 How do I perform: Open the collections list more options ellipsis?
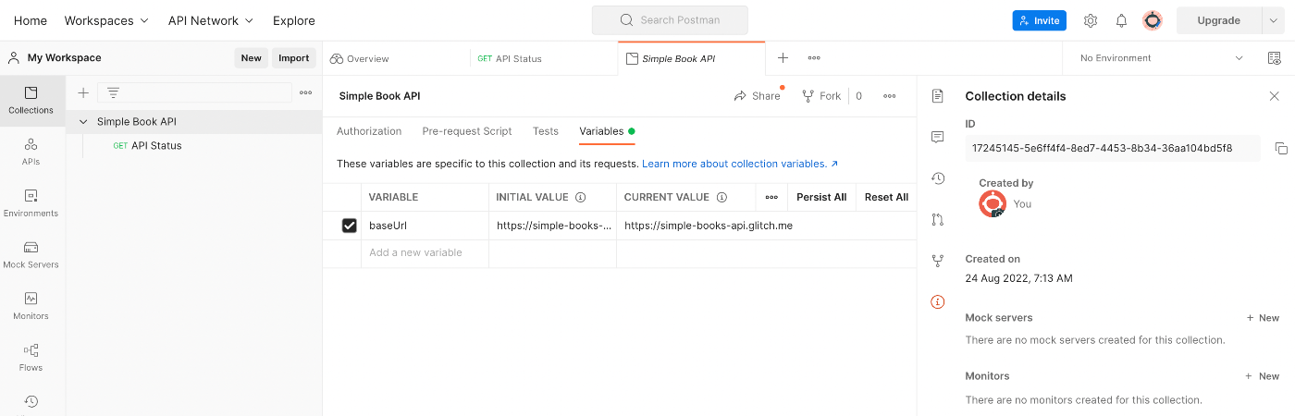[306, 92]
